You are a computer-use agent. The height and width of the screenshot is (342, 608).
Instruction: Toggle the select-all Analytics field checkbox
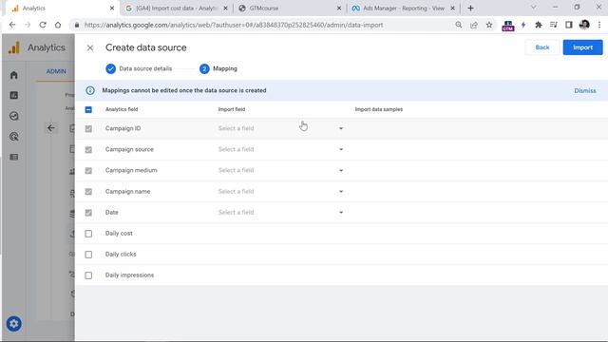click(88, 109)
